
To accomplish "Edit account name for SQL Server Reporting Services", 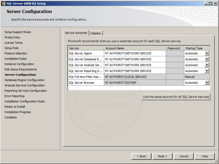I will click(x=135, y=71).
